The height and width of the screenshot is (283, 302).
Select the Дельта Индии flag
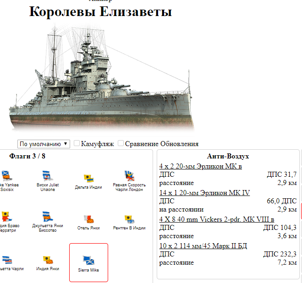click(88, 181)
